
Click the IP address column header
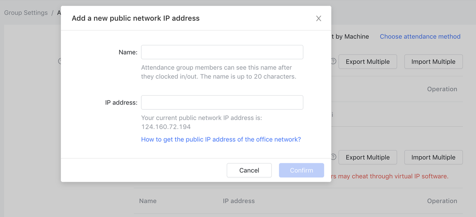(239, 201)
